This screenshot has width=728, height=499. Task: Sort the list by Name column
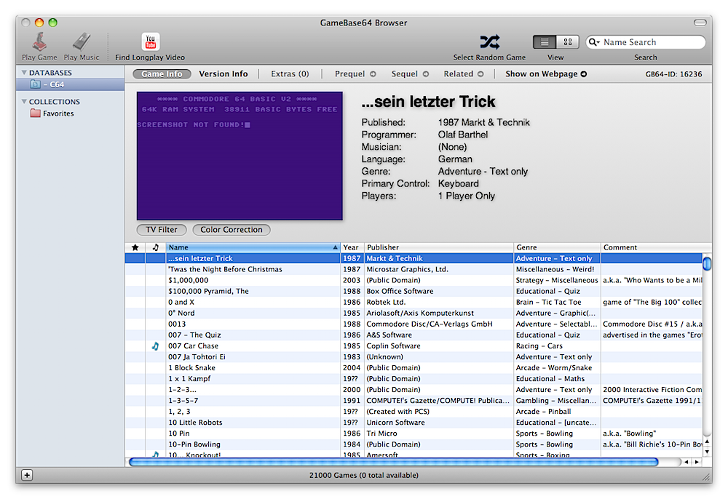click(253, 247)
